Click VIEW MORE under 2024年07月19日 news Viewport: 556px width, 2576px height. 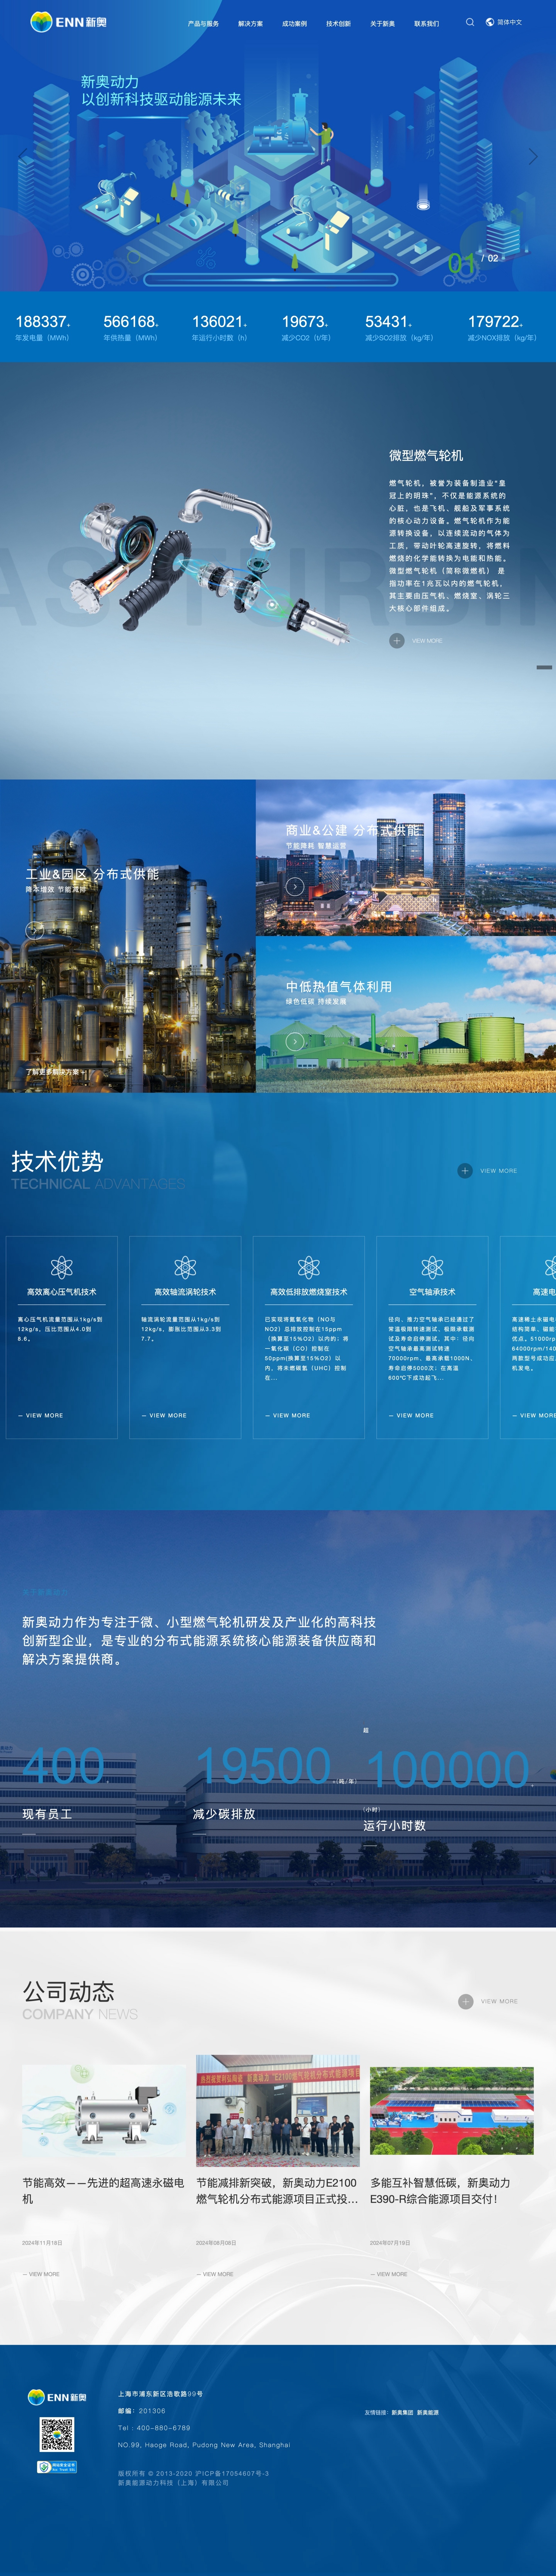pyautogui.click(x=389, y=2274)
